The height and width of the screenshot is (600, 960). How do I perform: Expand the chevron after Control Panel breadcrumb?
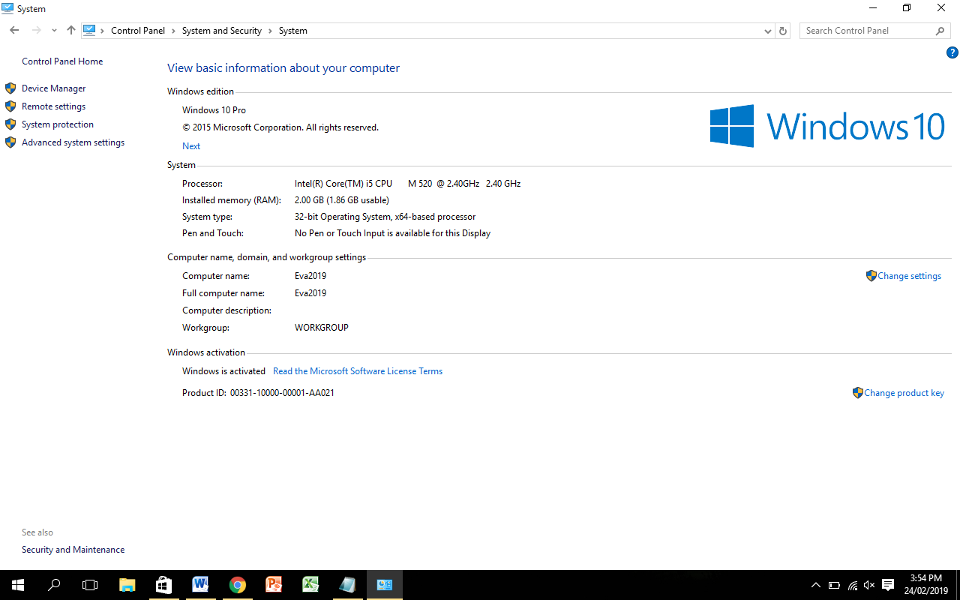click(x=173, y=31)
